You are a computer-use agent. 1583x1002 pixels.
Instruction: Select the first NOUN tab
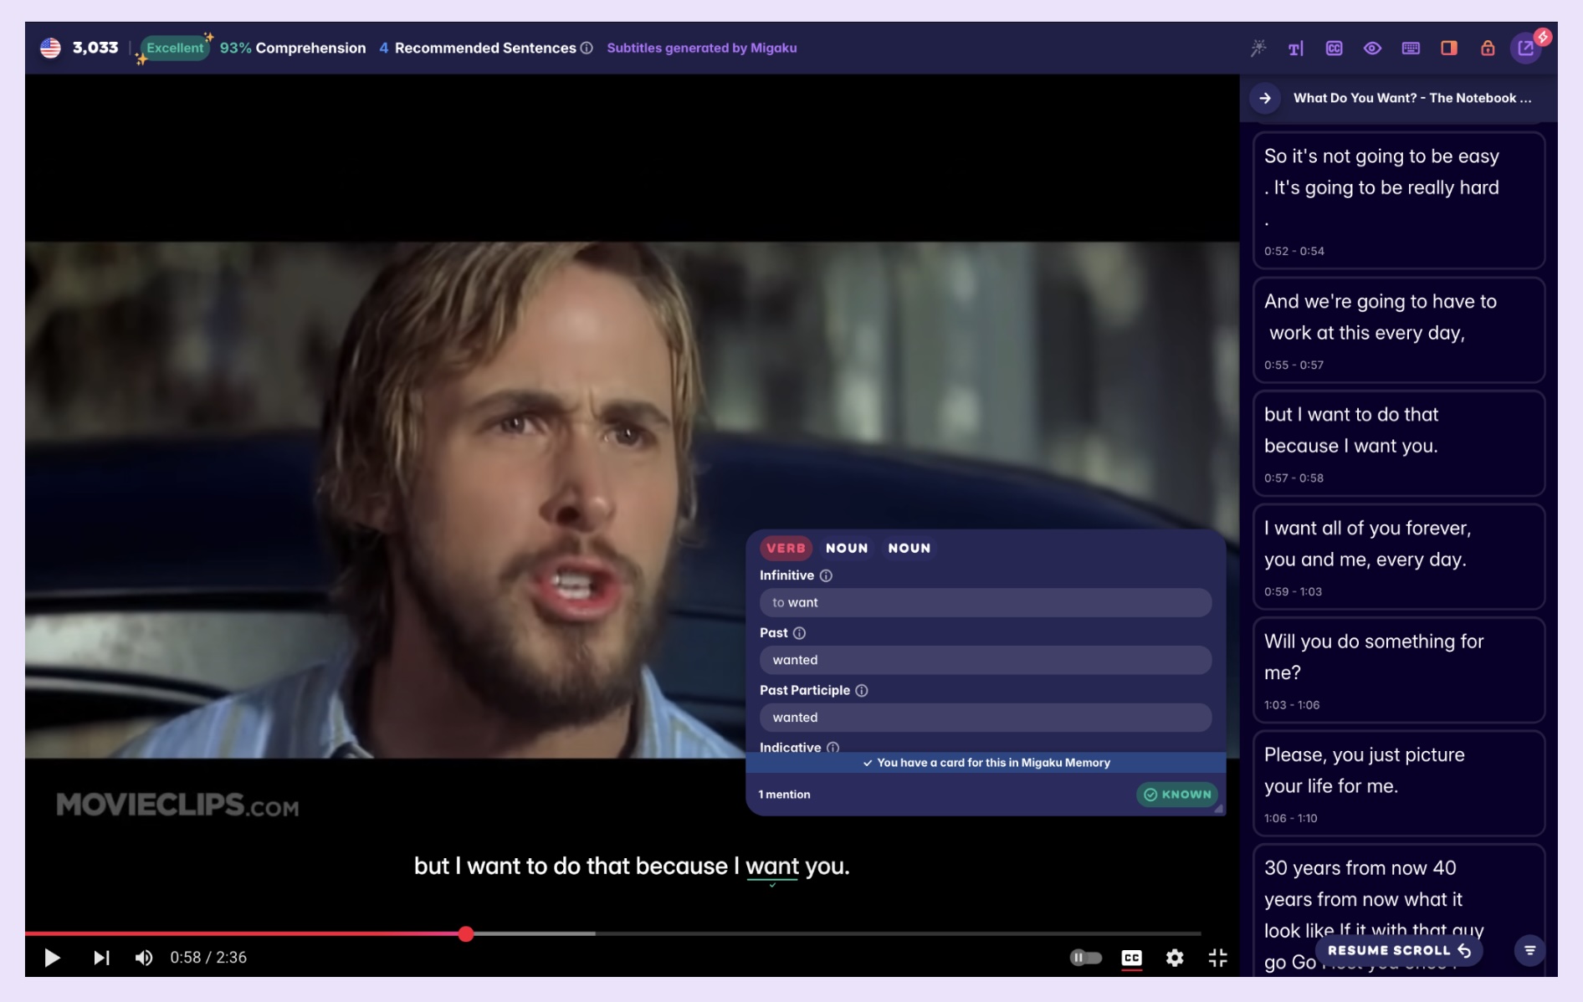pos(847,548)
